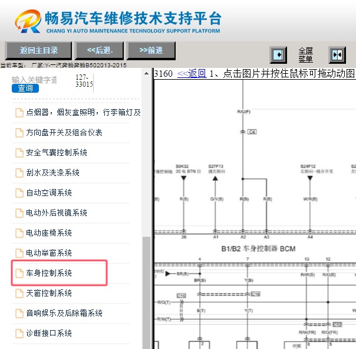Click the document icon beside 自动空调系统

click(19, 193)
